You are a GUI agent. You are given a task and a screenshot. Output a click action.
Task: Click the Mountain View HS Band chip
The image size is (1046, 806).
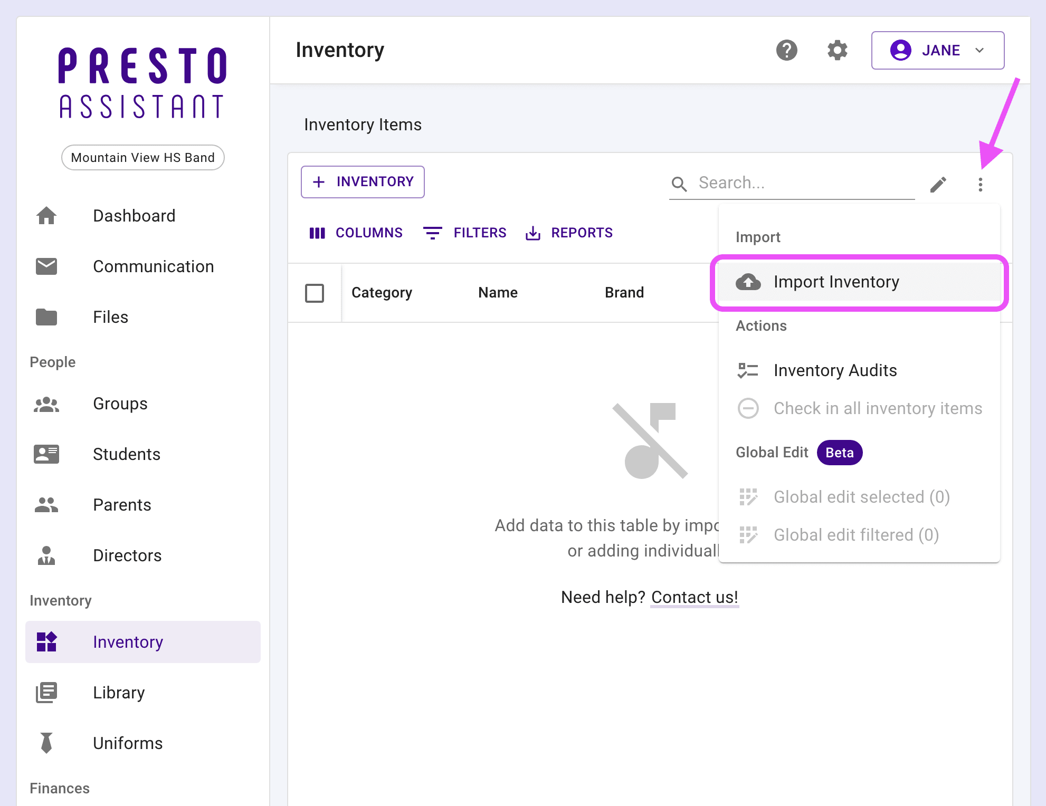pos(143,158)
